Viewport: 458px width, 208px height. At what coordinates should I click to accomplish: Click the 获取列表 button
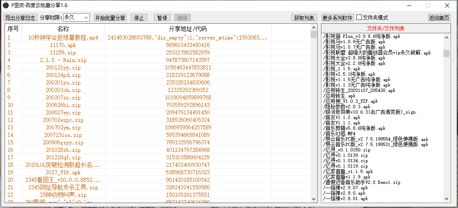click(304, 18)
